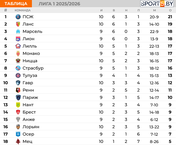The height and width of the screenshot is (145, 176).
Task: Click the points column header О
Action: [170, 10]
